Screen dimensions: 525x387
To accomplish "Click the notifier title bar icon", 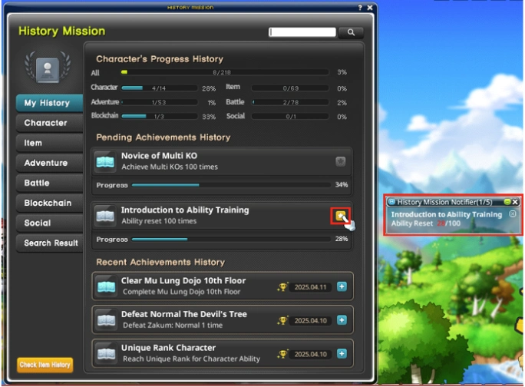I will point(391,202).
